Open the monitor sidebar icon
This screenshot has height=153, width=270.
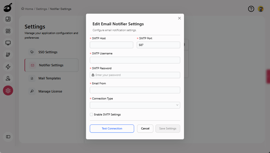click(8, 43)
